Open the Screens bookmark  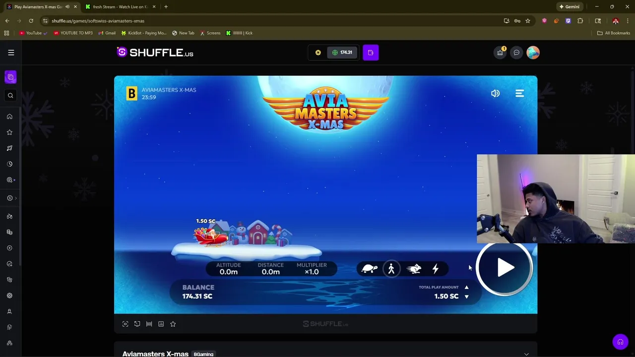(x=210, y=33)
